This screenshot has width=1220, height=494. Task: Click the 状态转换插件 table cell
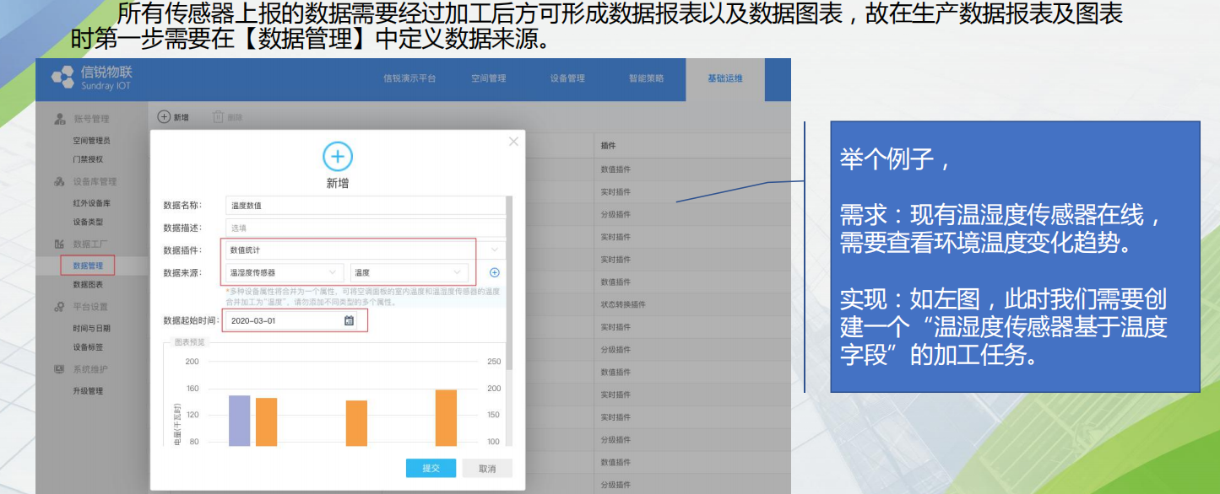623,304
